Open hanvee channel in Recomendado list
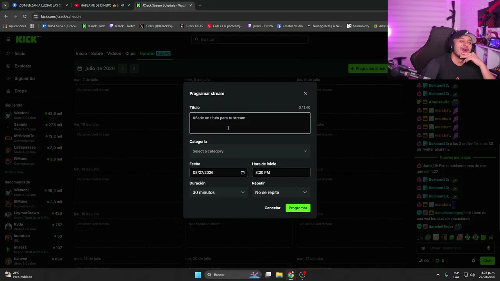This screenshot has height=281, width=500. click(33, 261)
